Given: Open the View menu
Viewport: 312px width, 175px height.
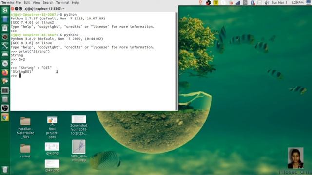Looking at the screenshot, I should (x=36, y=2).
